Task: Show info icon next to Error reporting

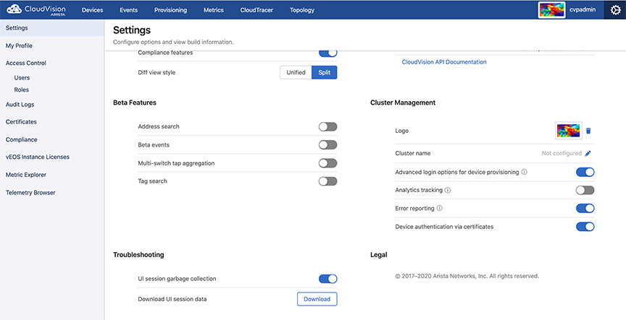Action: coord(440,208)
